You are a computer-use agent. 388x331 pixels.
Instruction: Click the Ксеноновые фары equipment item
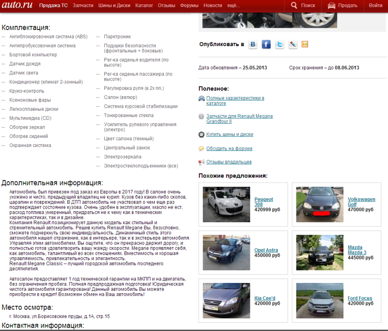coord(30,100)
